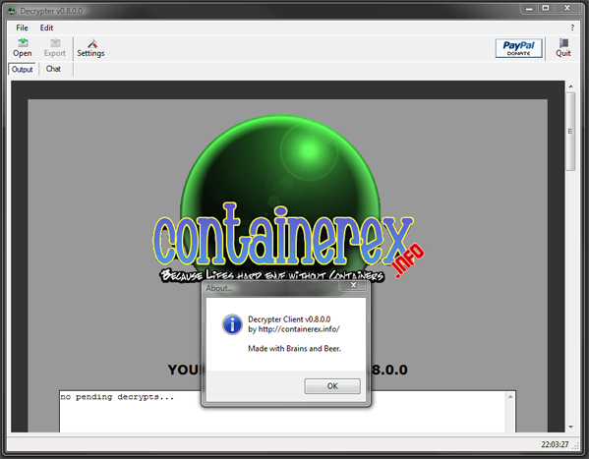Screen dimensions: 589x459
Task: Close the Decrypter main window
Action: click(567, 8)
